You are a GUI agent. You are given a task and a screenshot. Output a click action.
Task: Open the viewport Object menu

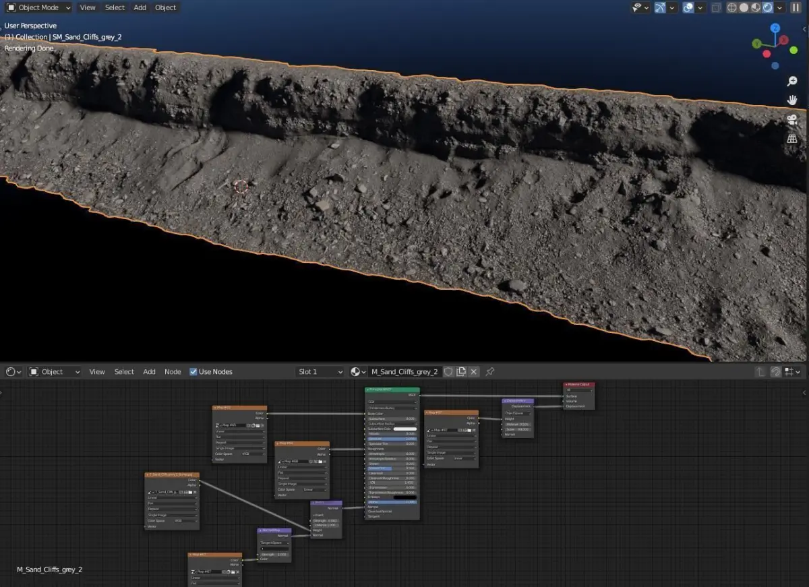(x=165, y=7)
